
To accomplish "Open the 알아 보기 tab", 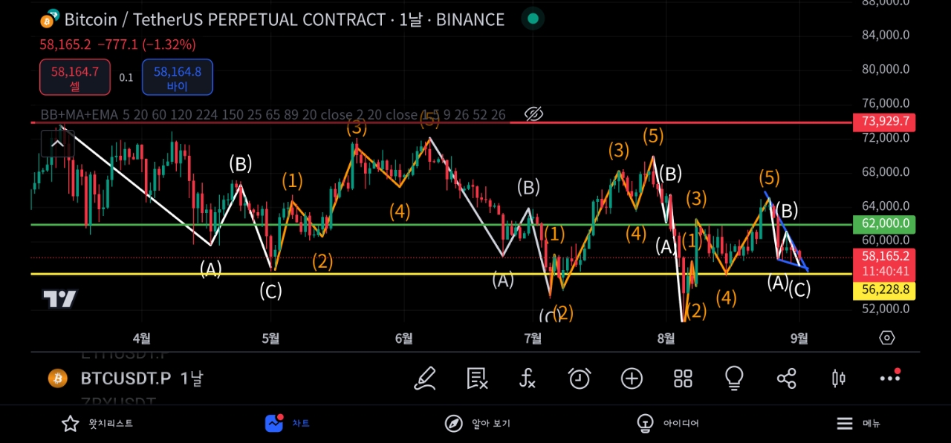I will point(477,424).
